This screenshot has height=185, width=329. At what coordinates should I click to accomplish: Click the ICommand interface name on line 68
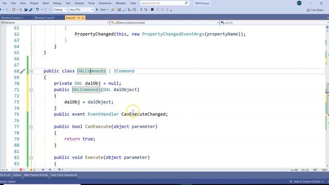pos(124,71)
